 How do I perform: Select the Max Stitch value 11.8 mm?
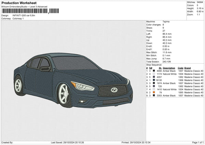coord(167,52)
